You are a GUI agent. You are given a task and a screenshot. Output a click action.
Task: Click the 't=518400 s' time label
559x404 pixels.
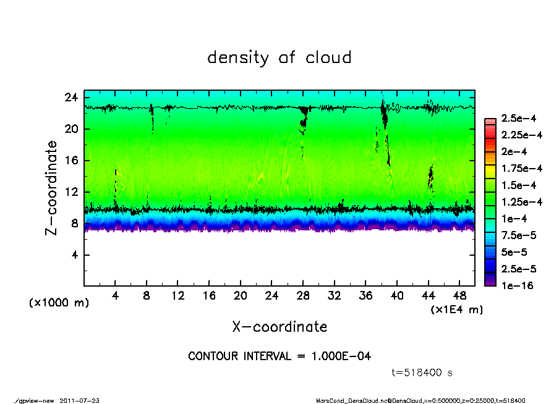(422, 372)
